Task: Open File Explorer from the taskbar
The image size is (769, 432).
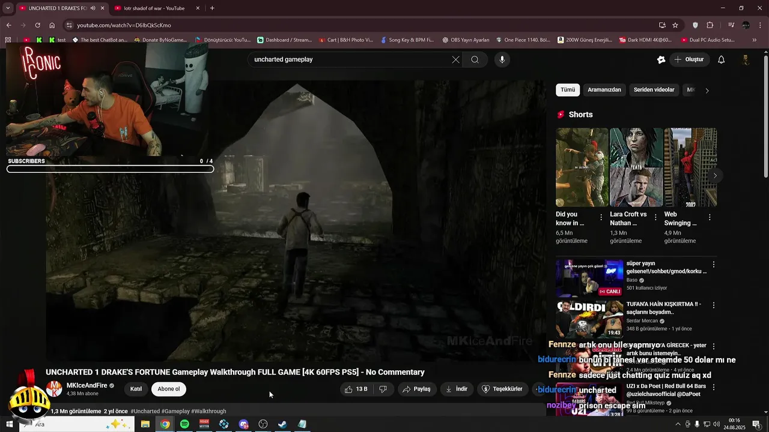Action: tap(145, 424)
